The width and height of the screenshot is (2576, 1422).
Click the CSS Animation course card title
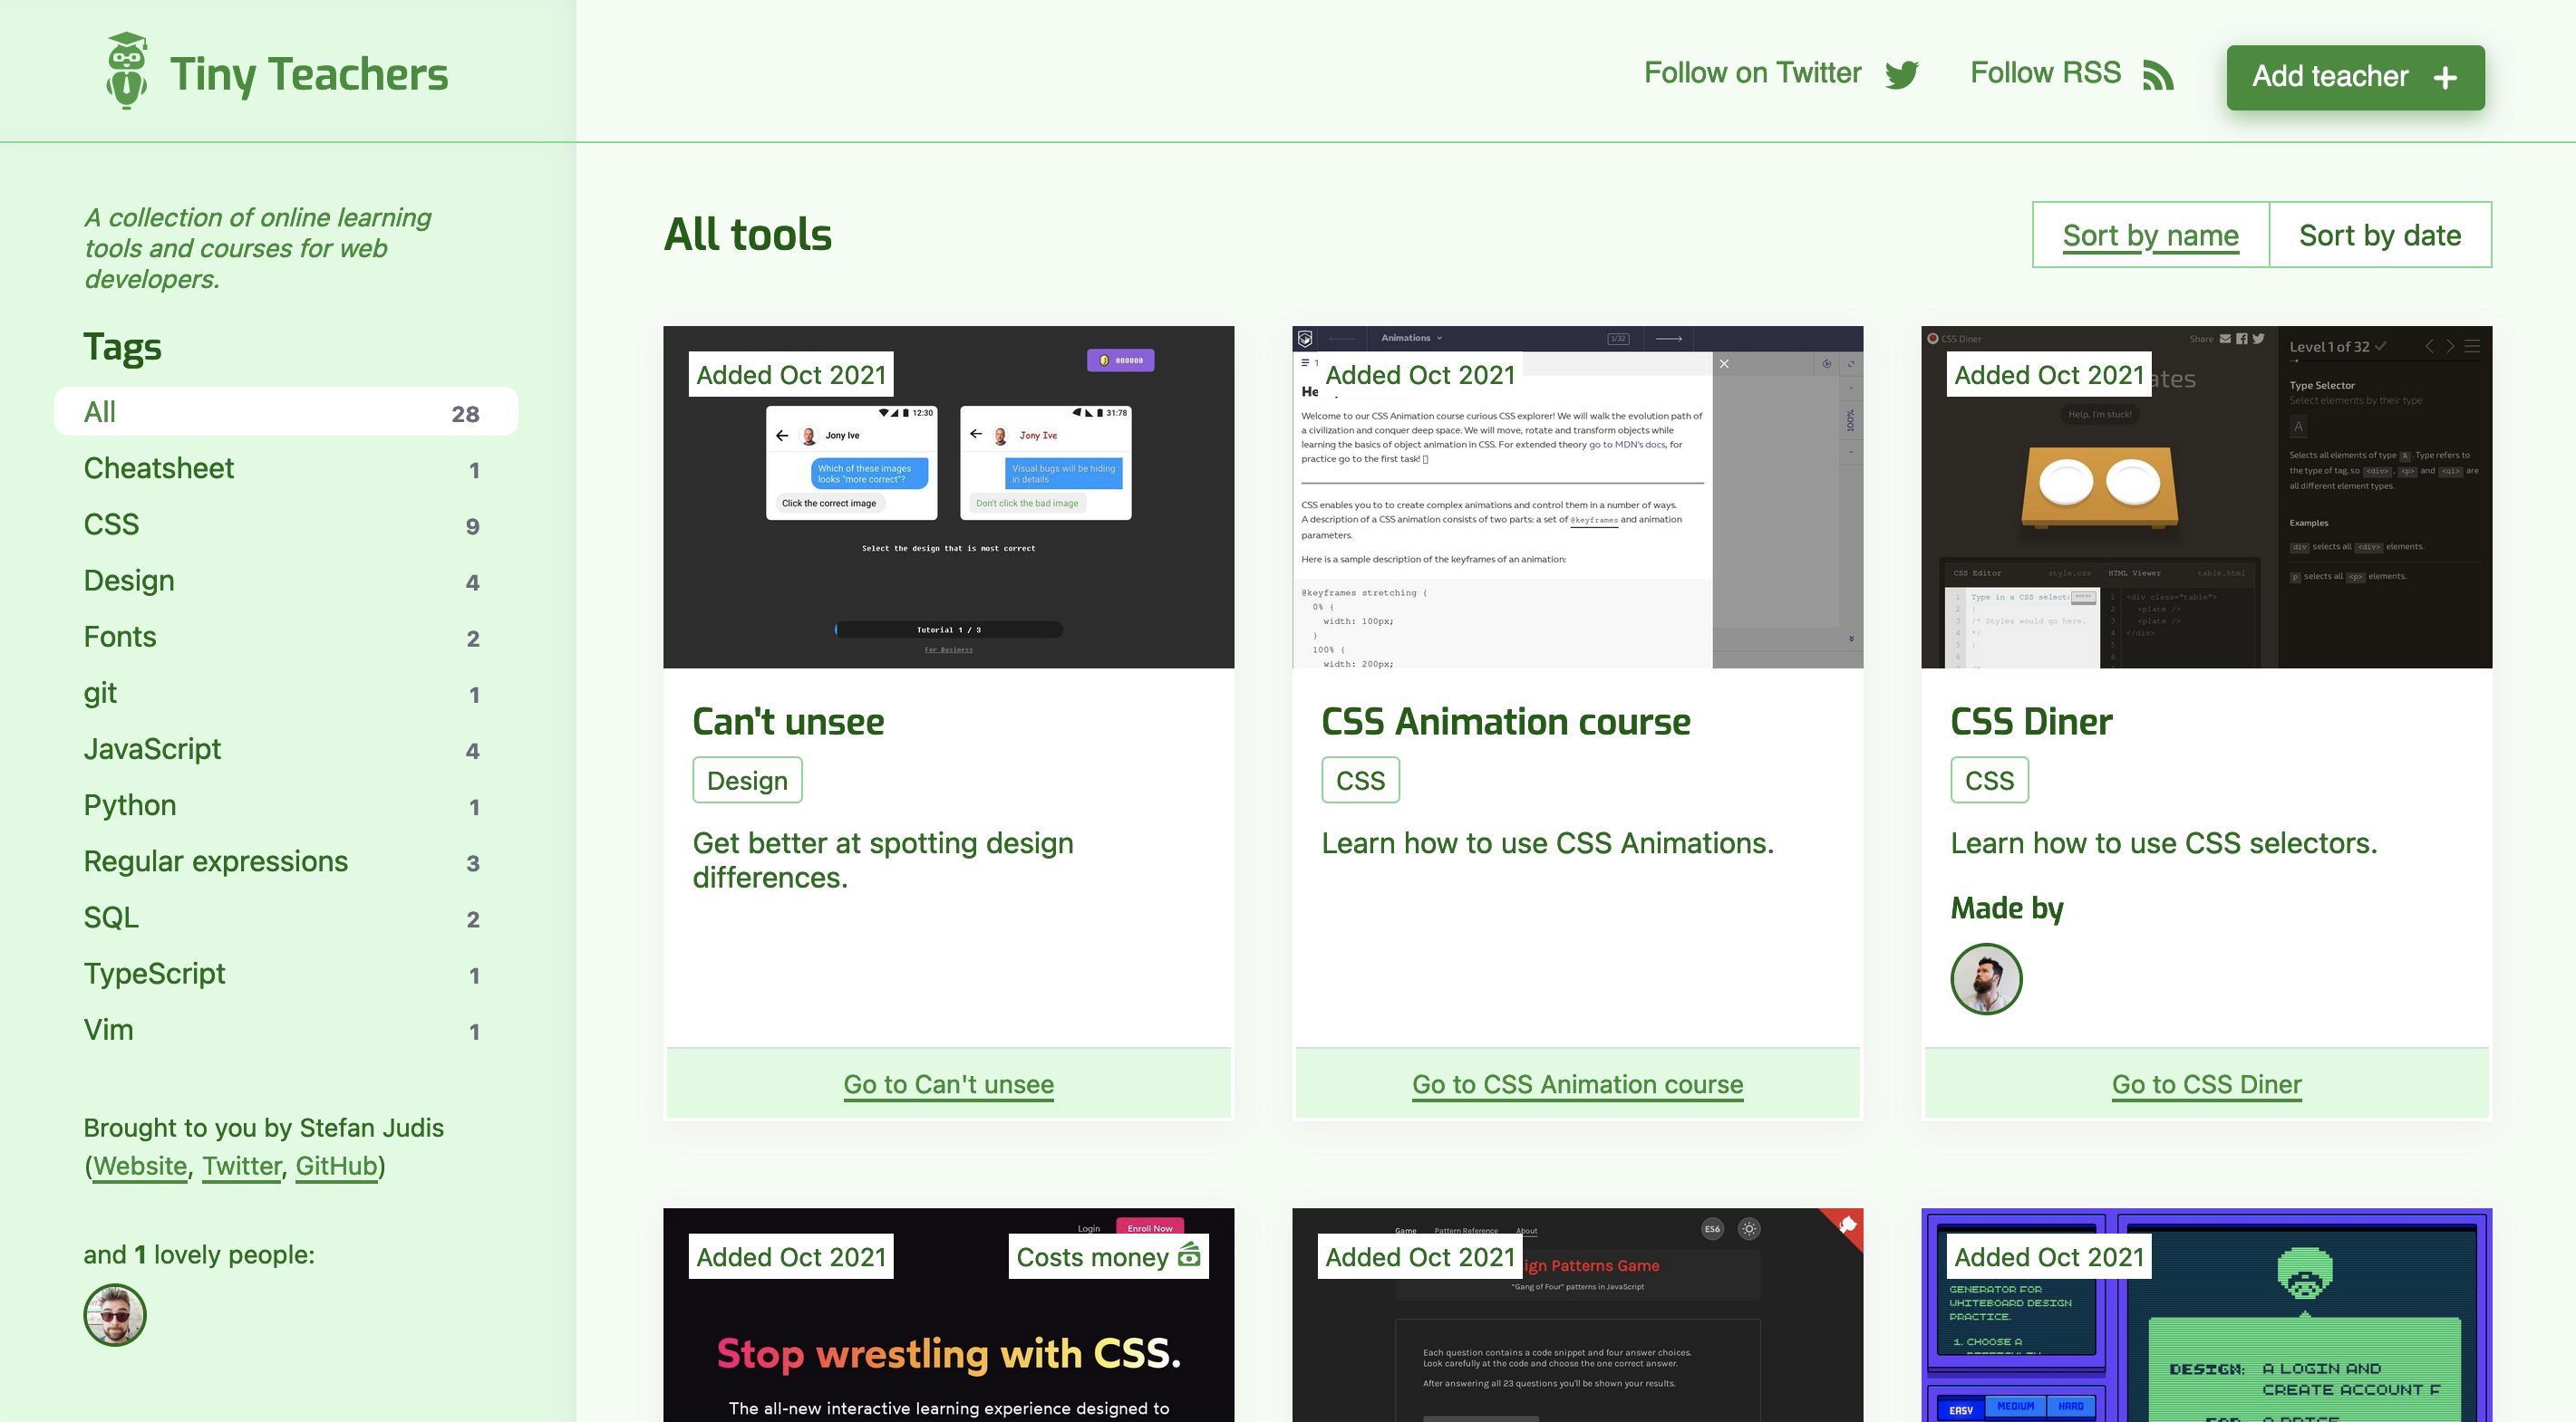pos(1505,720)
